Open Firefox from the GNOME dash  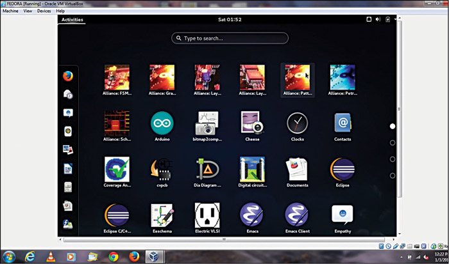click(x=67, y=75)
